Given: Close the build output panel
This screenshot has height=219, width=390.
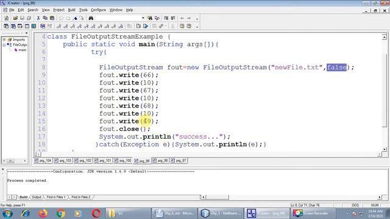Looking at the screenshot, I should 2,170.
